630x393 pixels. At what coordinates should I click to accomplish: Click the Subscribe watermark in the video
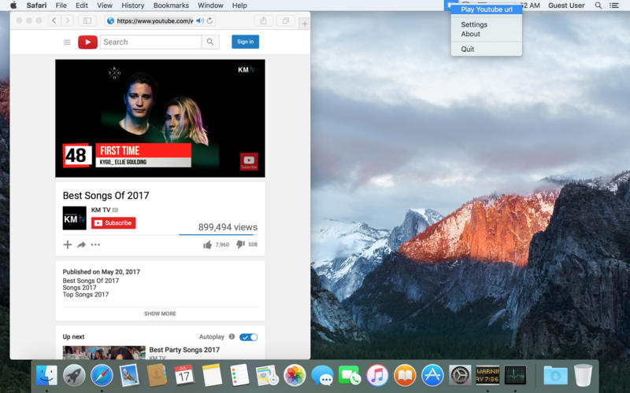point(249,162)
